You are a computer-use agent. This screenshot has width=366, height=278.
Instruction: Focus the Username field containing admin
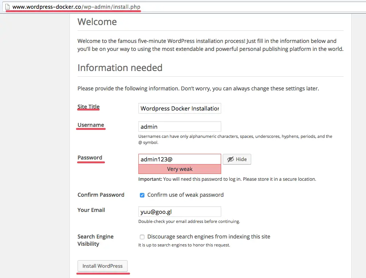tap(180, 126)
